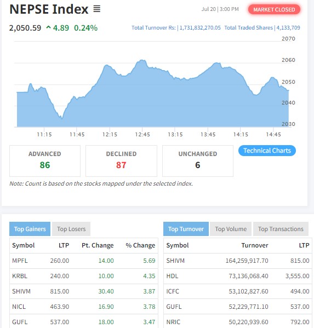Select the Top Gainers tab
Viewport: 314px width, 328px height.
click(30, 229)
